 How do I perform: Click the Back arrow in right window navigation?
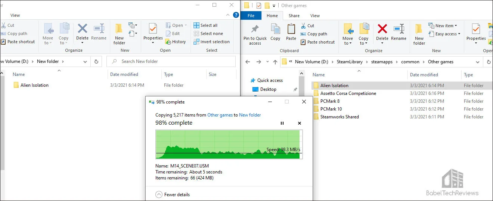click(x=248, y=62)
